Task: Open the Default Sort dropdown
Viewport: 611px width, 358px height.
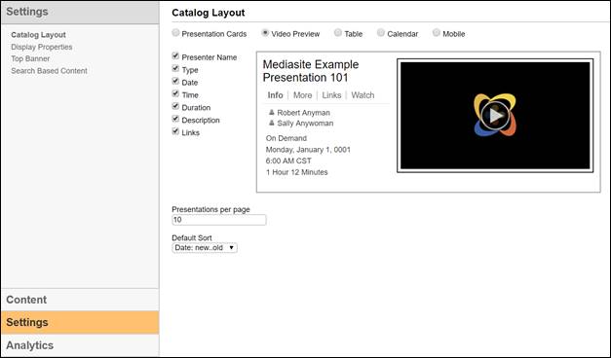Action: pos(205,248)
